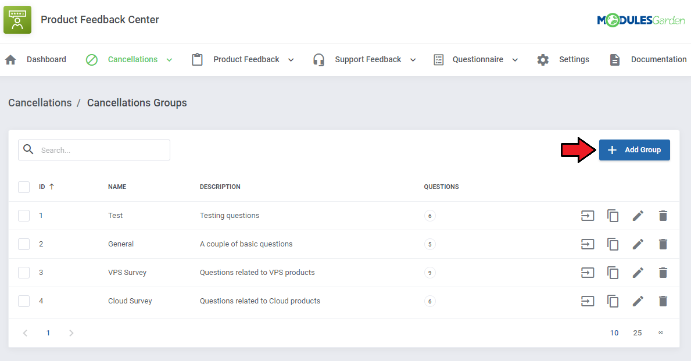
Task: Click the Add Group button
Action: (635, 150)
